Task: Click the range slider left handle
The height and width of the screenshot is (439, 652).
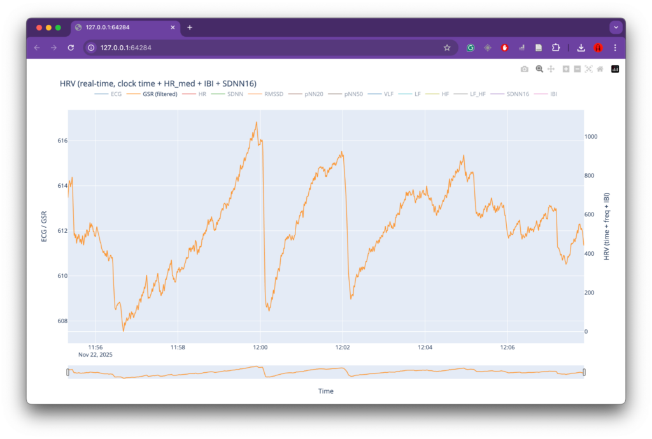Action: (x=68, y=372)
